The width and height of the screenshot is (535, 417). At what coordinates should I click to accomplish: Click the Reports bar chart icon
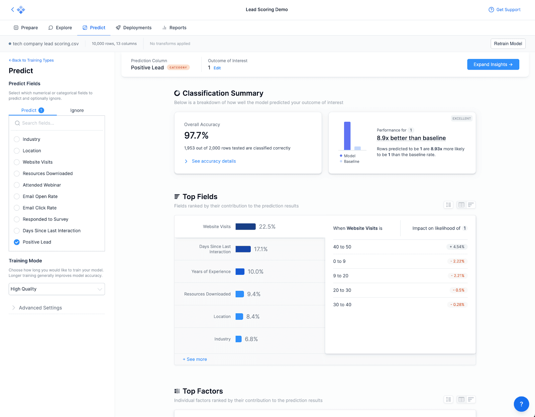[x=164, y=28]
